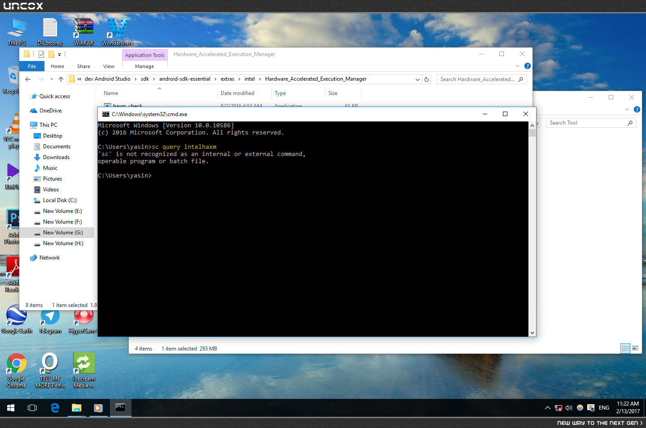Click the 'intel' breadcrumb segment
646x428 pixels.
pos(249,79)
